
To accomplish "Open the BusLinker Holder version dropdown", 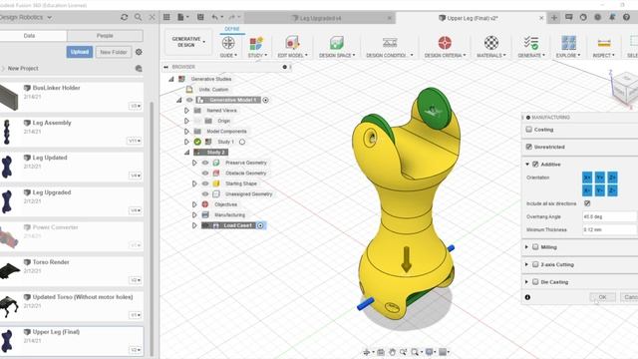I will pos(136,106).
